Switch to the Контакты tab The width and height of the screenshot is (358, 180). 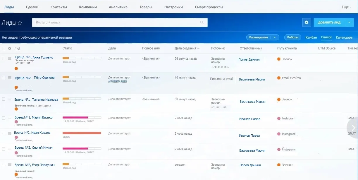point(59,7)
